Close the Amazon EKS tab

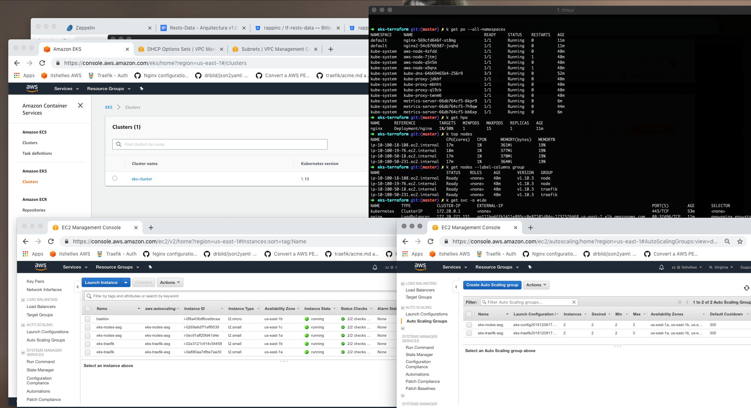[127, 49]
